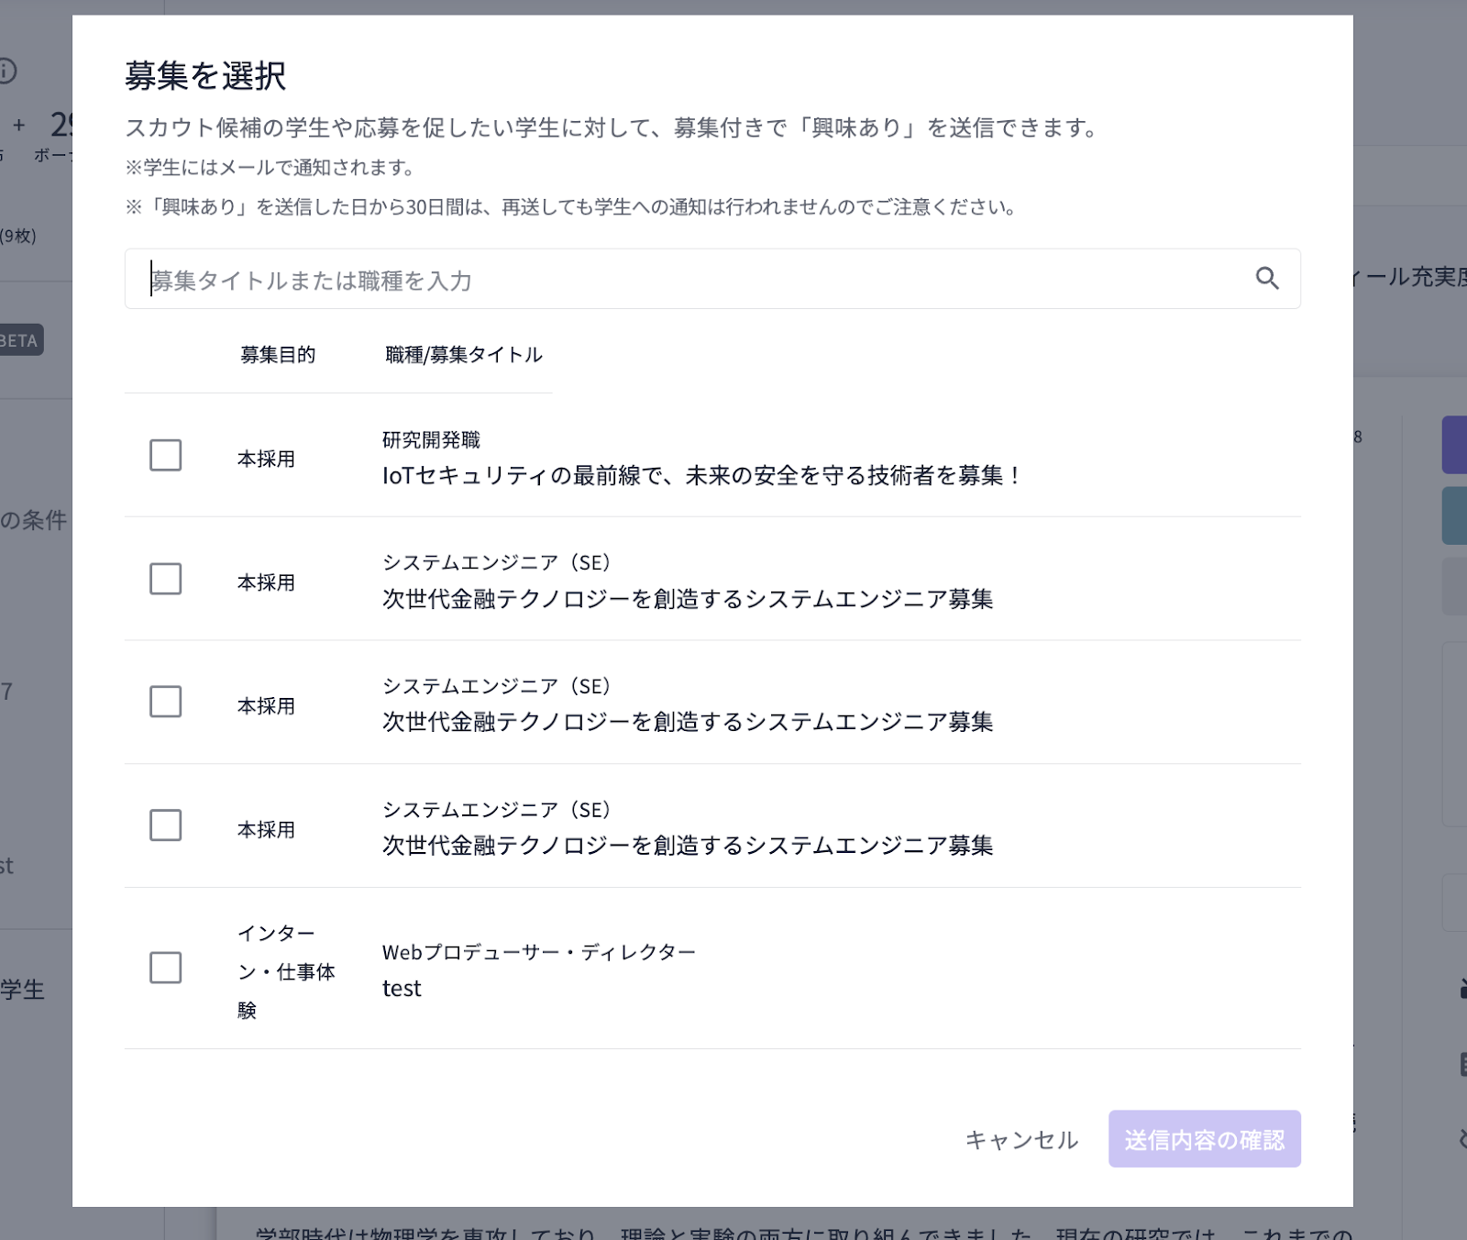Click the Webプロデューサー・ディレクター job type text
Image resolution: width=1467 pixels, height=1240 pixels.
click(x=539, y=953)
